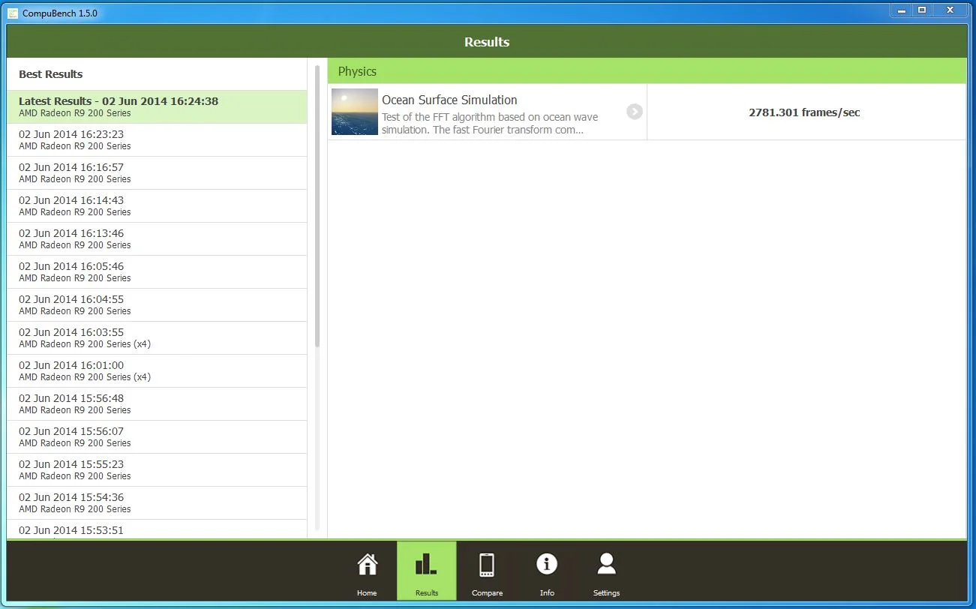Select the 02 Jun 2014 16:14:43 result
This screenshot has height=609, width=976.
coord(157,206)
